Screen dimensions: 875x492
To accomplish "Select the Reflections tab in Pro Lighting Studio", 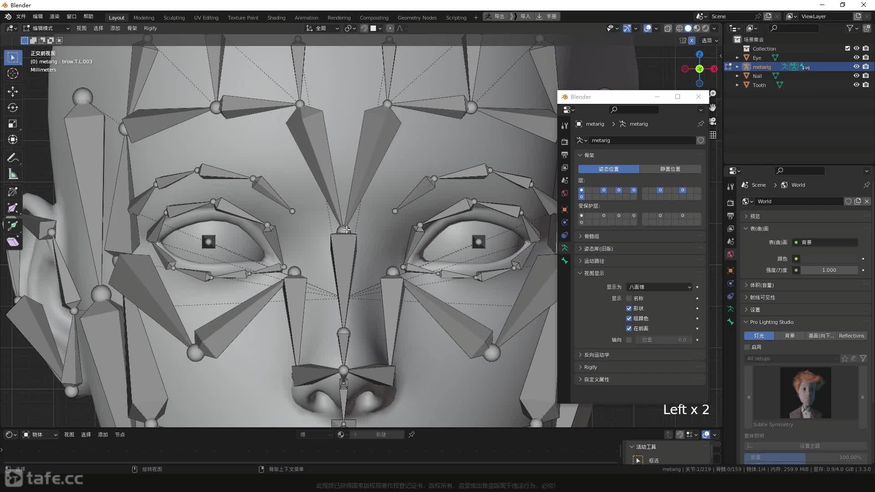I will 851,336.
